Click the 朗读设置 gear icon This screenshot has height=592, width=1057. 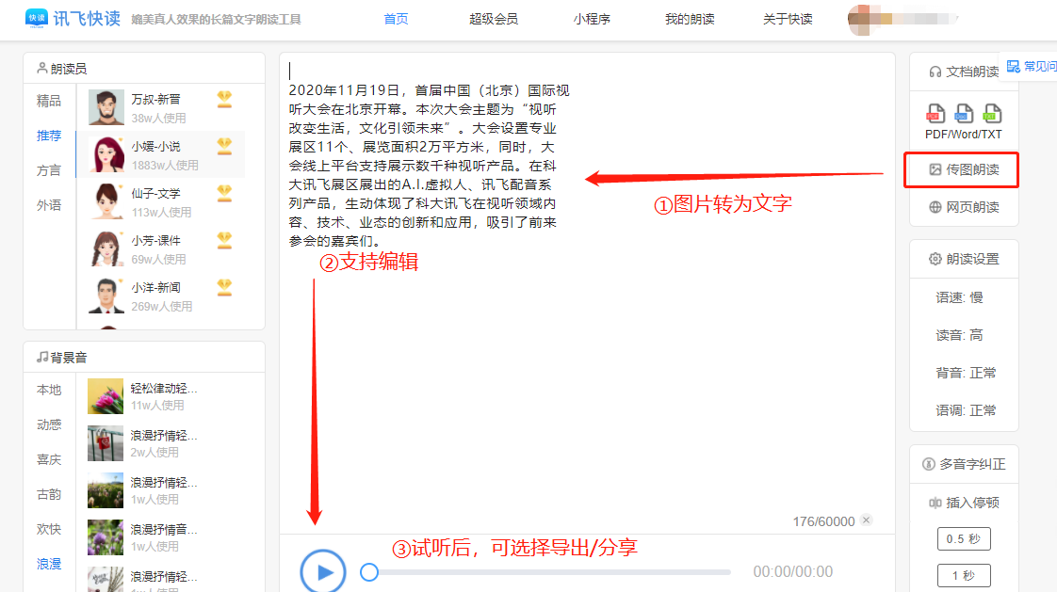pos(935,260)
